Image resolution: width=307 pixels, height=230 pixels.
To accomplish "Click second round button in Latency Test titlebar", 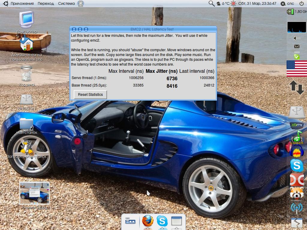I will point(80,29).
